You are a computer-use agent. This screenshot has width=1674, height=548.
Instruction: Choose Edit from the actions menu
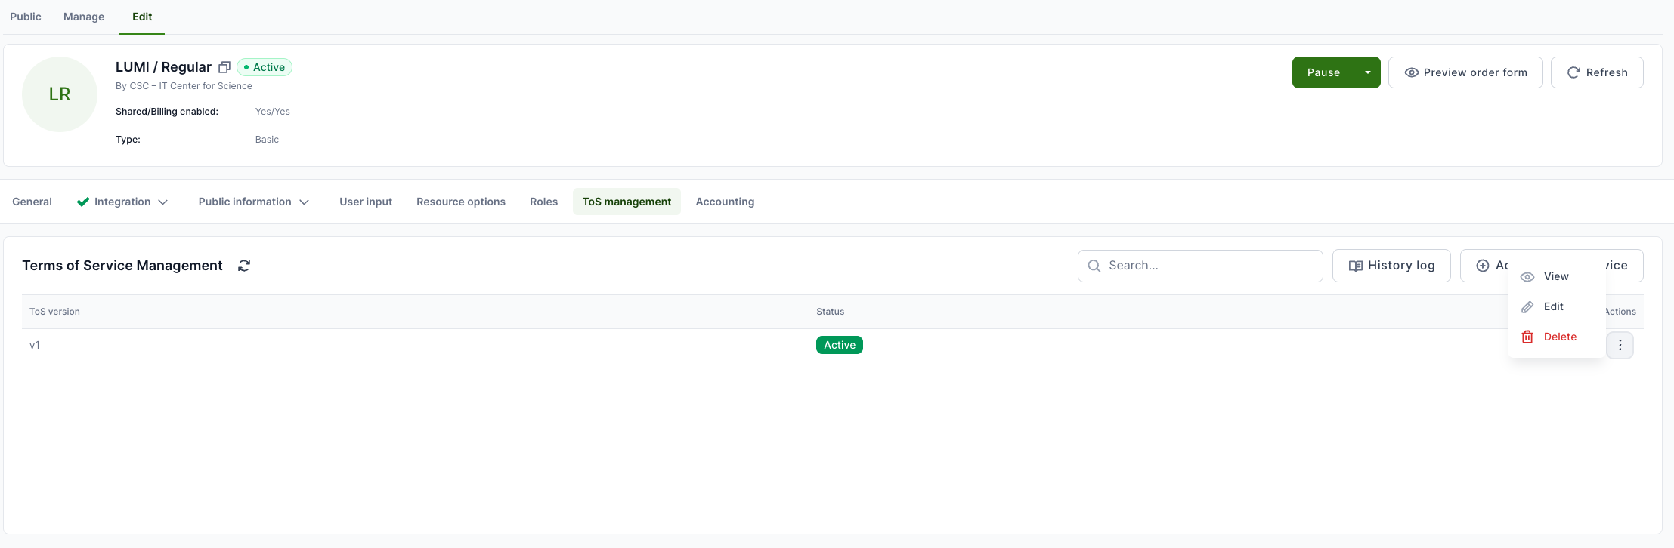point(1556,306)
